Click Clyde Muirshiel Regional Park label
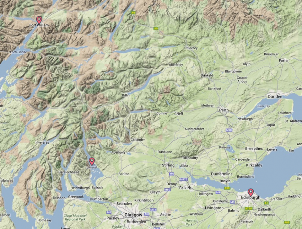This screenshot has width=302, height=229. click(x=75, y=217)
